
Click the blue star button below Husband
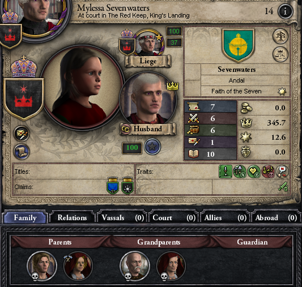[x=152, y=147]
